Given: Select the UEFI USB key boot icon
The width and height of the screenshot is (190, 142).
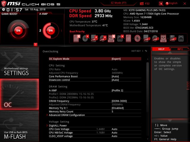Looking at the screenshot, I should tap(111, 38).
